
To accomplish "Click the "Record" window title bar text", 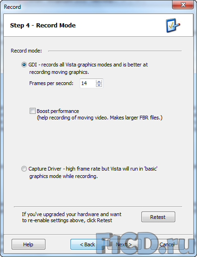I will [12, 7].
